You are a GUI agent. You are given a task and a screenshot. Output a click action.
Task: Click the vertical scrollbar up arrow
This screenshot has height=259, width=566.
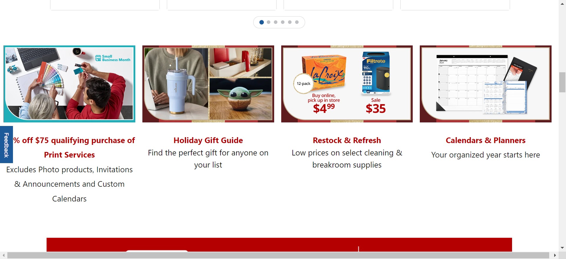click(562, 3)
